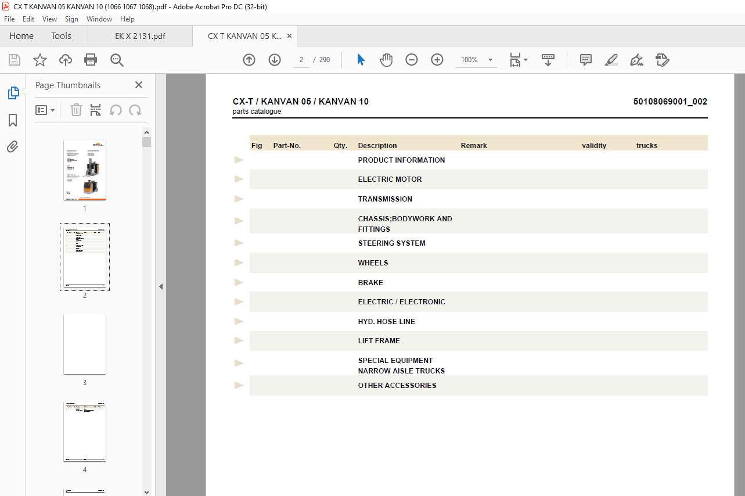
Task: Expand the LIFT FRAME row arrow
Action: (x=239, y=341)
